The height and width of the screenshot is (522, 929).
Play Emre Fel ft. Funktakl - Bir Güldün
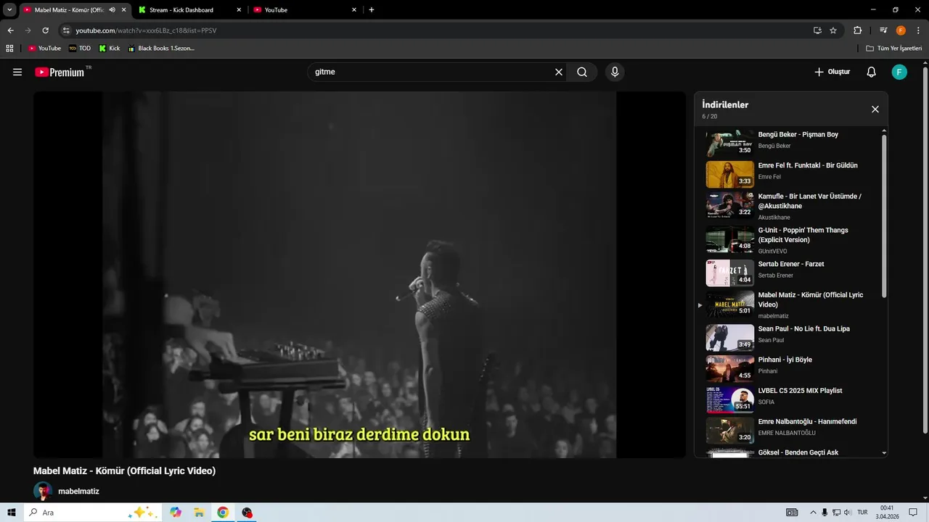(x=791, y=174)
